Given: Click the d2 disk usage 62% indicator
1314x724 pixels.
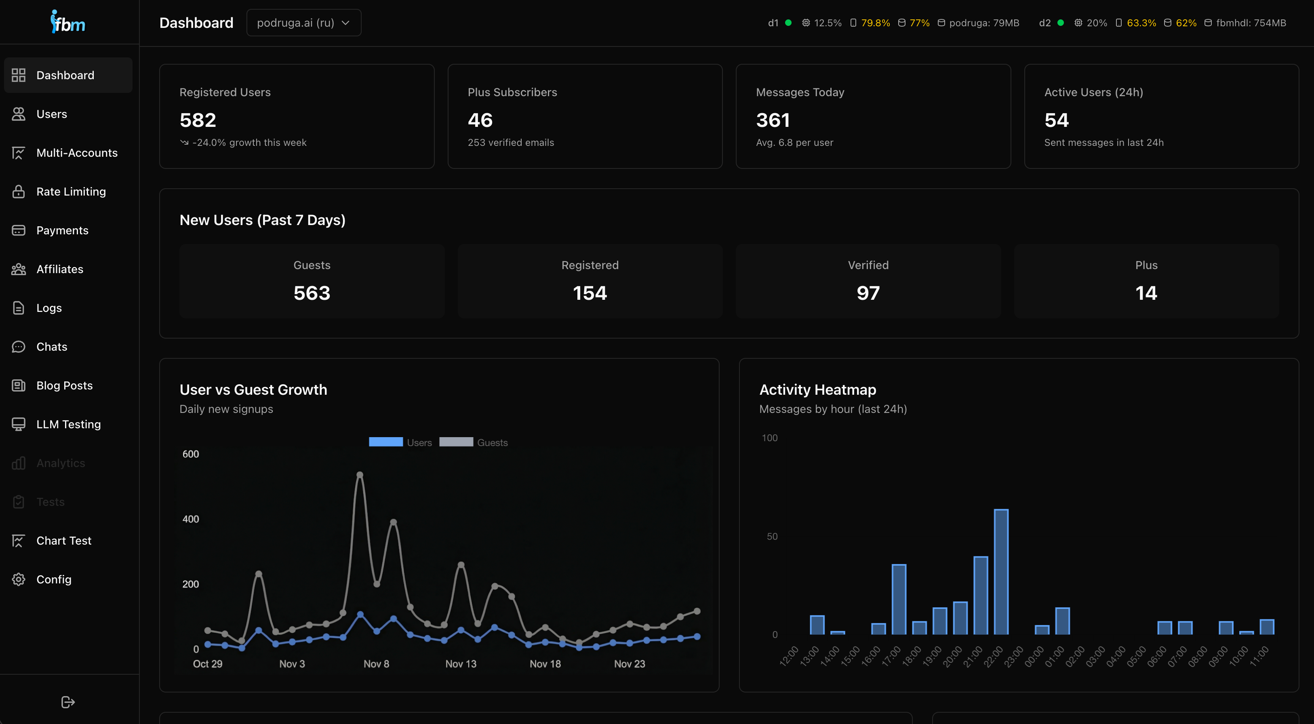Looking at the screenshot, I should pyautogui.click(x=1180, y=23).
